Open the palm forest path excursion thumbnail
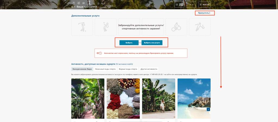This screenshot has width=278, height=122. pos(88,99)
